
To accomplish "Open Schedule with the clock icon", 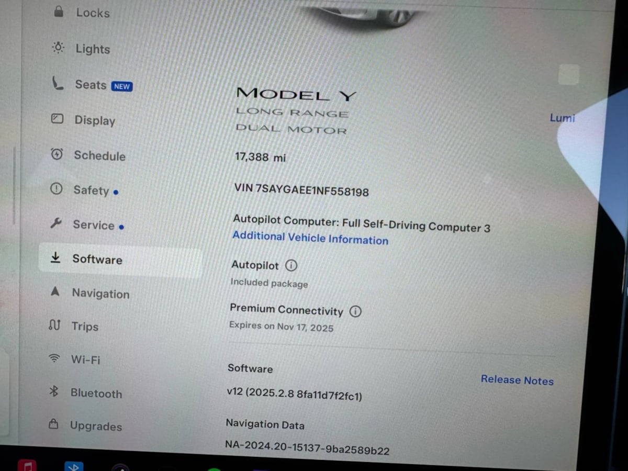I will click(x=57, y=154).
